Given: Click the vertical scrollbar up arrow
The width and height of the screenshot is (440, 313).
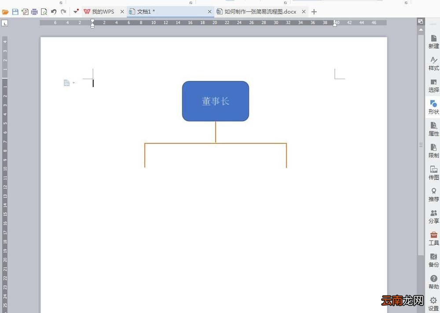Looking at the screenshot, I should pyautogui.click(x=421, y=29).
